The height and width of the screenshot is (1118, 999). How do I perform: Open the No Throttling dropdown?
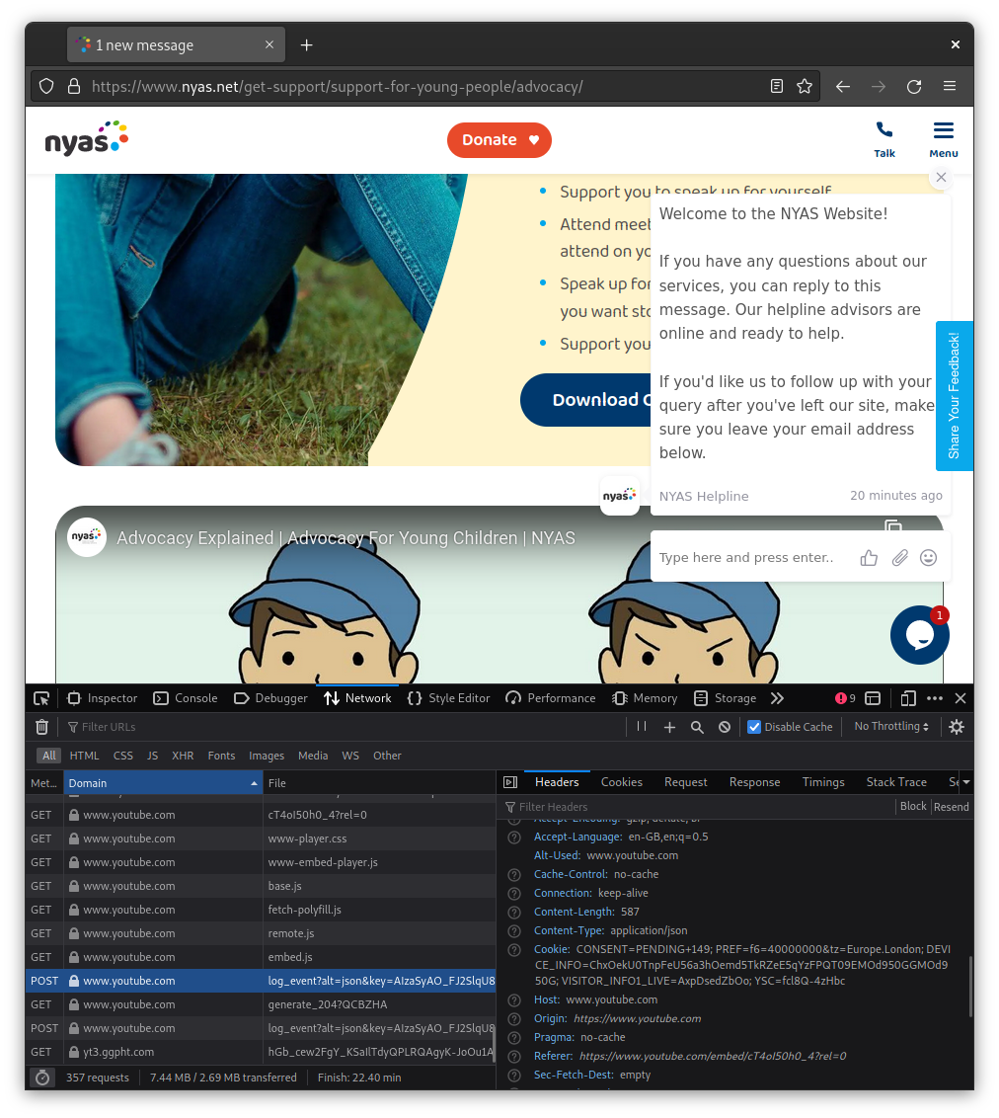point(891,727)
